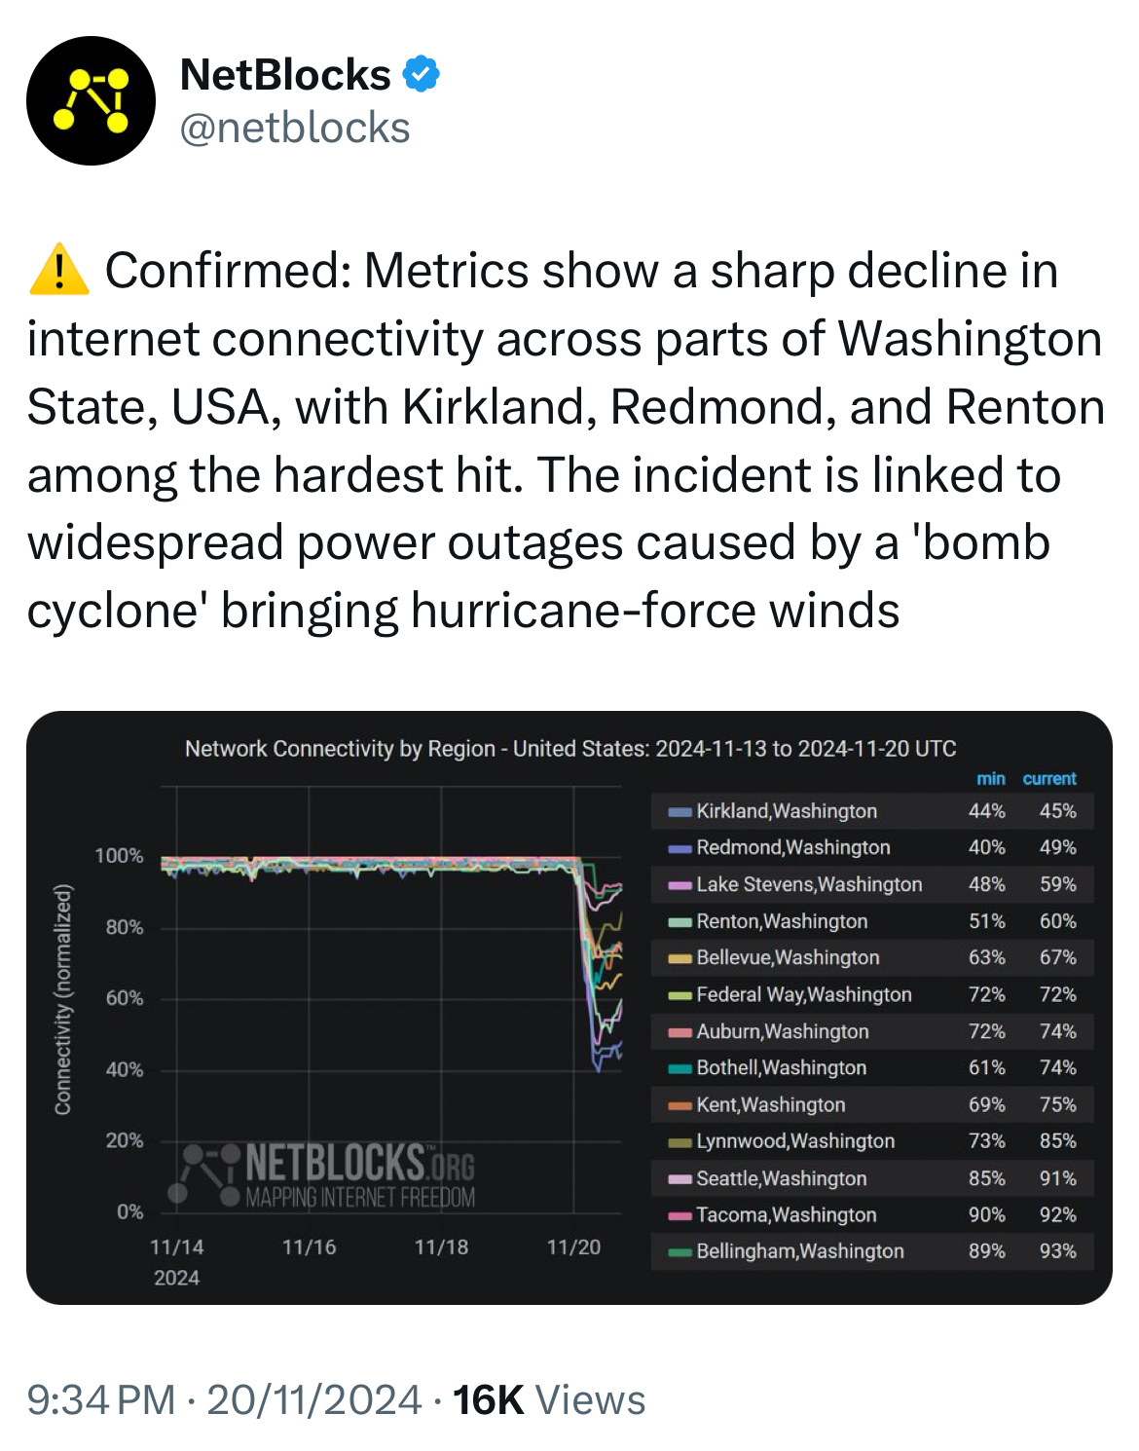Click the Bellingham,Washington legend color swatch
Viewport: 1139px width, 1451px height.
coord(680,1252)
